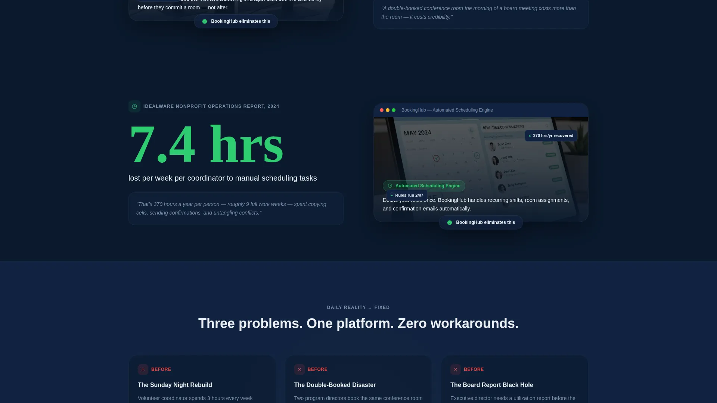The image size is (717, 403).
Task: Click 'Define your rules once' description paragraph
Action: tap(476, 204)
